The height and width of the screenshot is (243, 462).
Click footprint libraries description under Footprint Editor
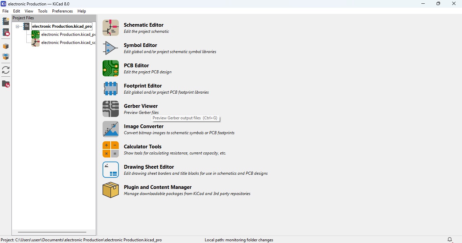point(166,92)
